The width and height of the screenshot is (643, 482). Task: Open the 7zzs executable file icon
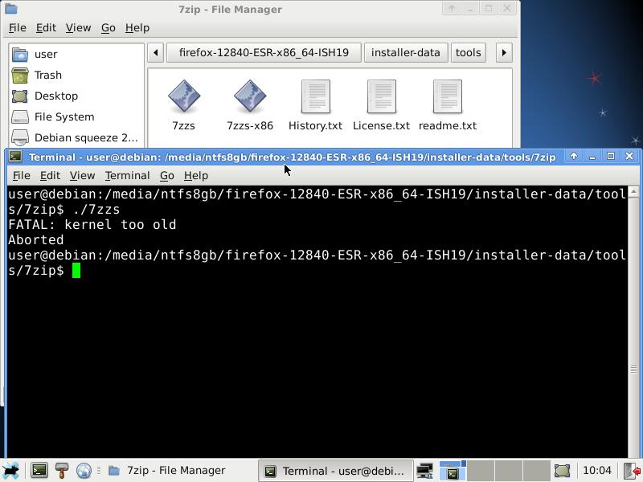pyautogui.click(x=184, y=96)
